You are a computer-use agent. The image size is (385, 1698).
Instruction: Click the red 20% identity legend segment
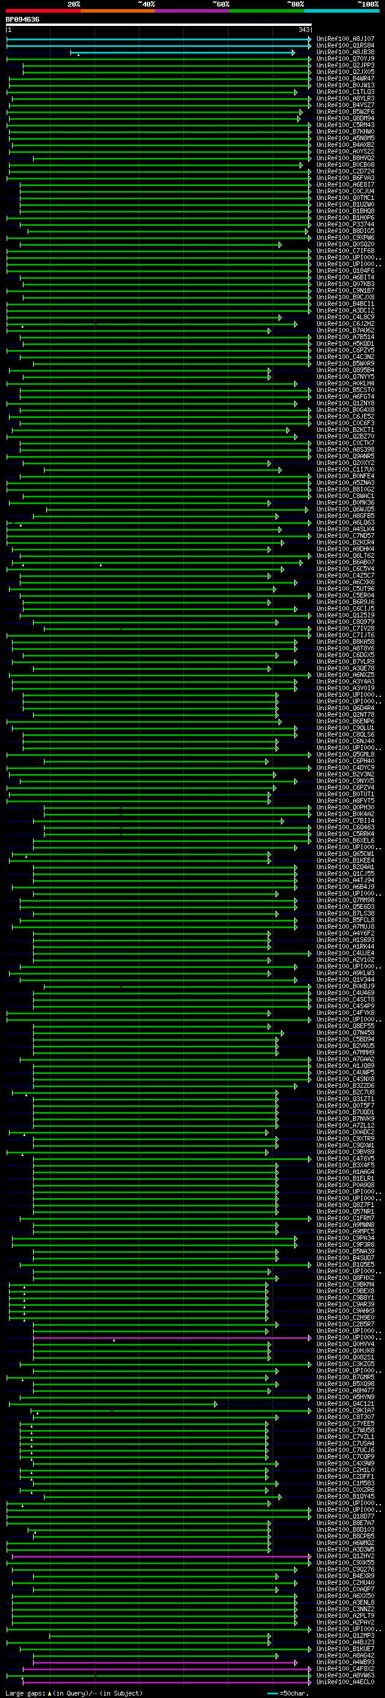pos(43,11)
